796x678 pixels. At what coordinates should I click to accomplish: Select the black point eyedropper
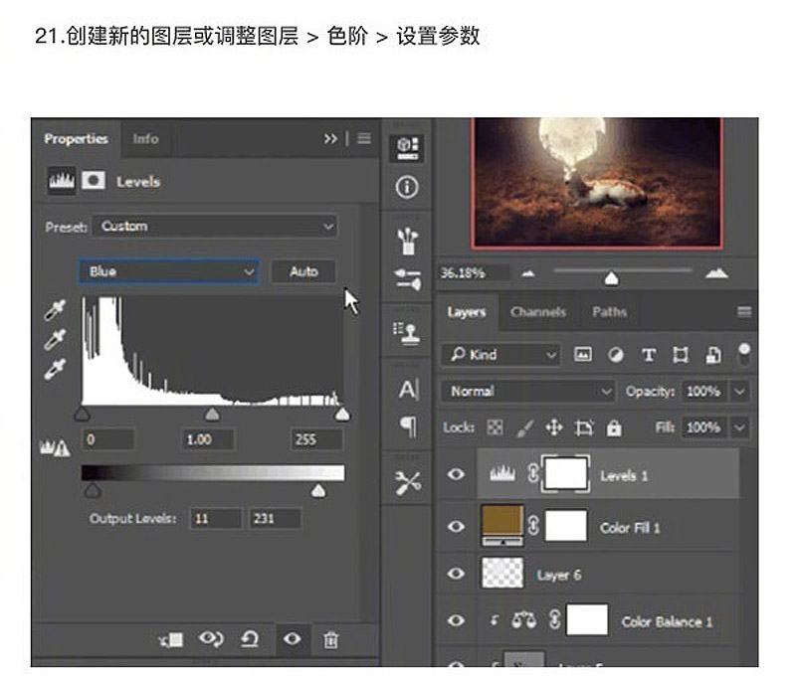click(x=55, y=310)
